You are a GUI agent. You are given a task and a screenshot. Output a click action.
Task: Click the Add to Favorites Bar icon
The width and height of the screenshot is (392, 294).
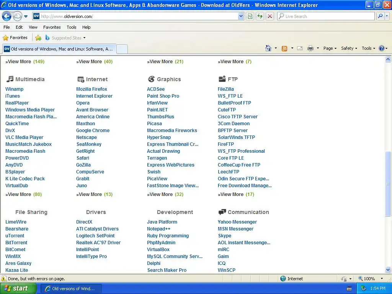tap(38, 38)
